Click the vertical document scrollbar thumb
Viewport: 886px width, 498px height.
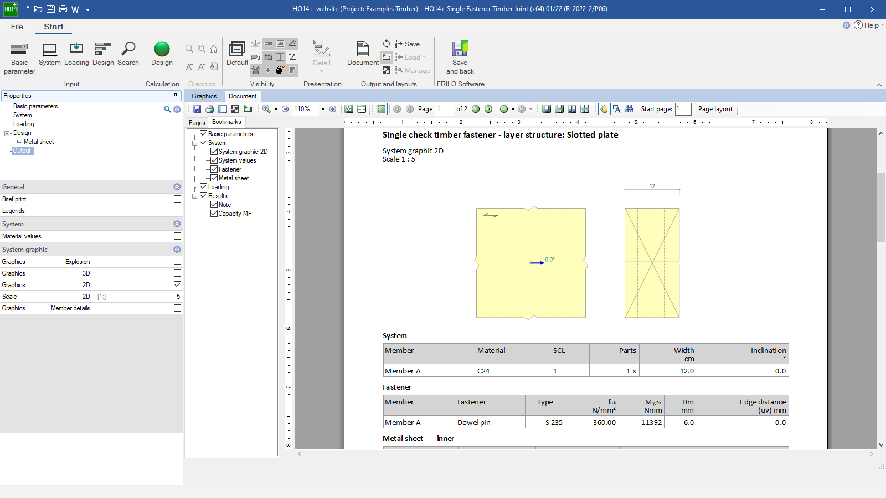(881, 207)
